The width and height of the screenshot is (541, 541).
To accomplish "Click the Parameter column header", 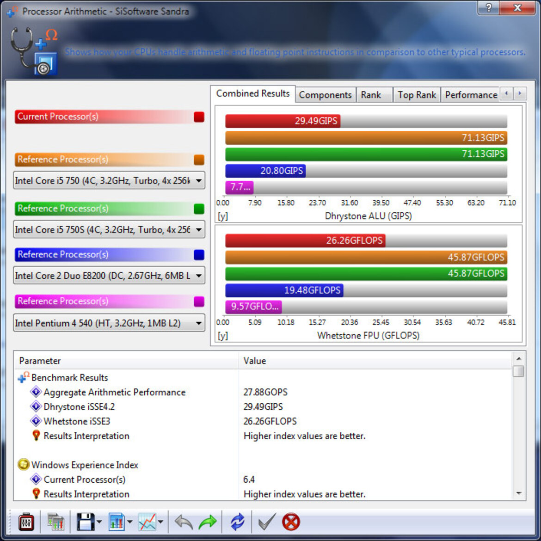I will pos(126,361).
